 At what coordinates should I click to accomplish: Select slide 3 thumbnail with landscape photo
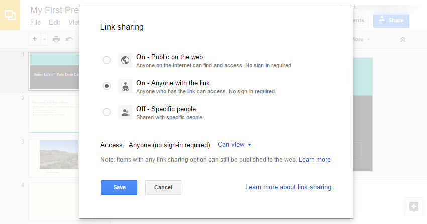tap(54, 158)
